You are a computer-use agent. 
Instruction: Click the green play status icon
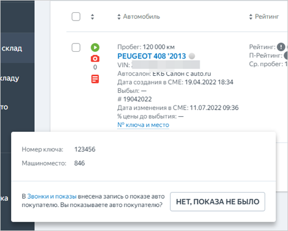pyautogui.click(x=95, y=47)
